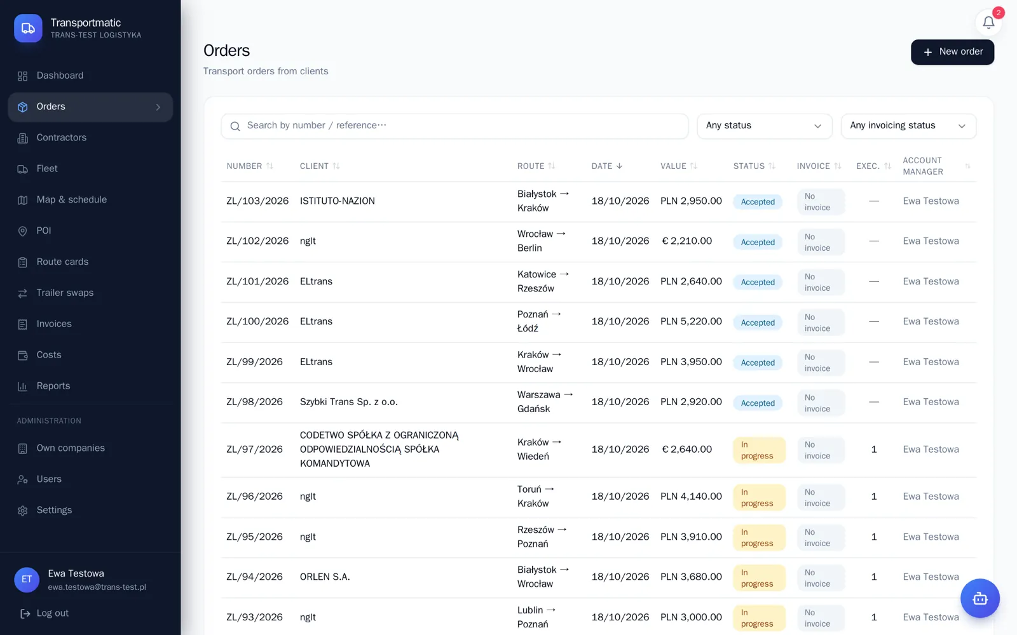
Task: Click the Dashboard grid icon
Action: 23,76
